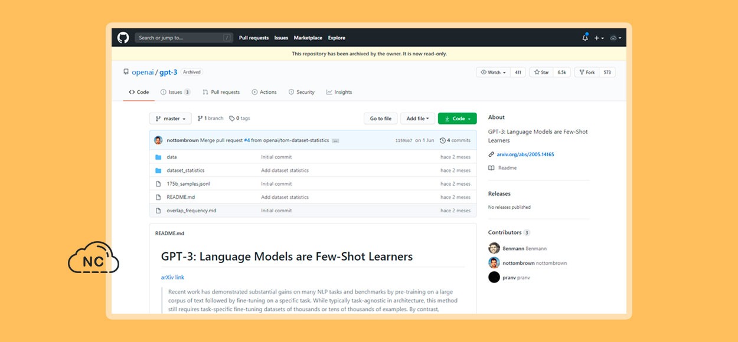View the 4 commits history

point(455,140)
